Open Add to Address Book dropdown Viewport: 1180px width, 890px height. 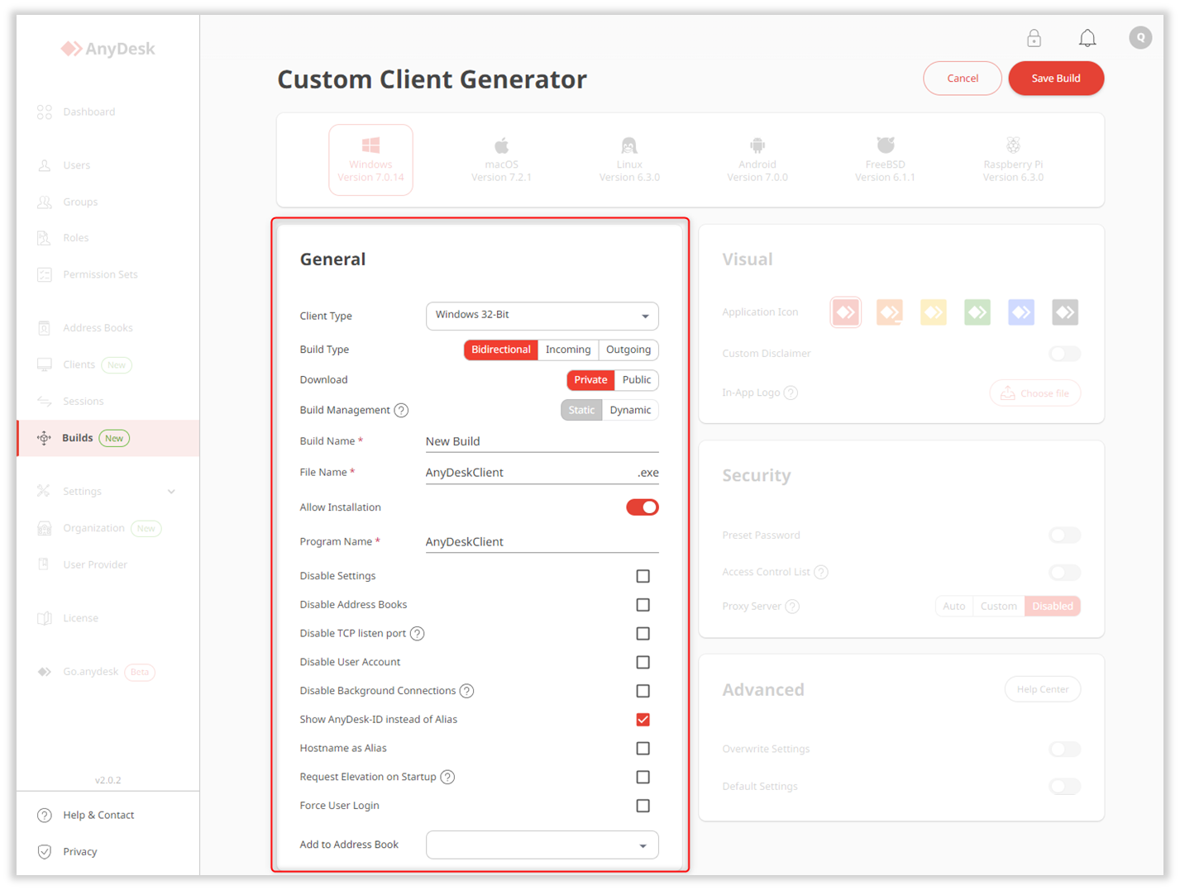[542, 845]
